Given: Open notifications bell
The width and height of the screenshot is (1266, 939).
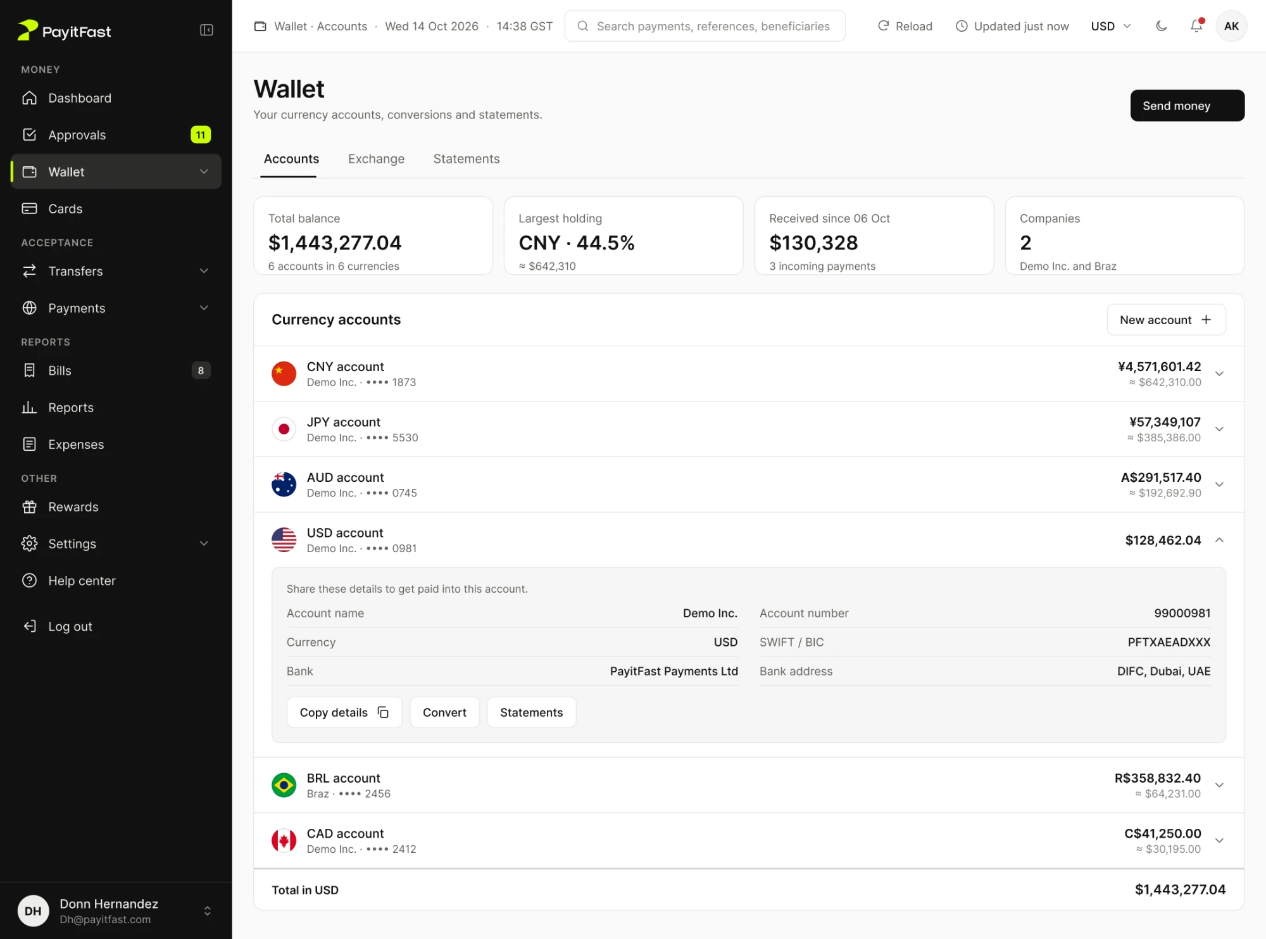Looking at the screenshot, I should click(x=1196, y=26).
